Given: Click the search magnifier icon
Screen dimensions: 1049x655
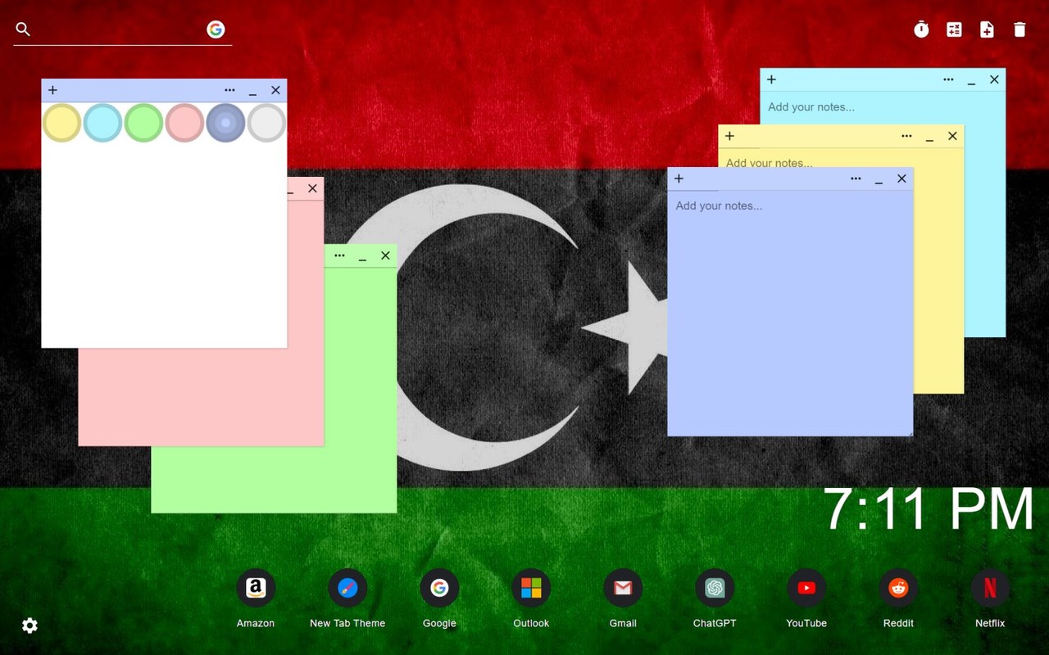Looking at the screenshot, I should [23, 29].
